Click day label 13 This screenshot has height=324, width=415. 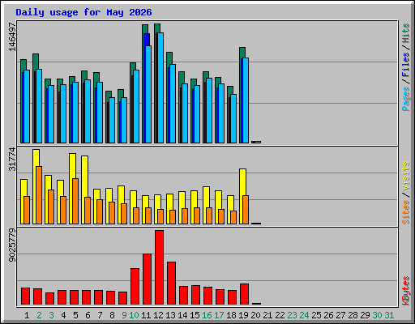pyautogui.click(x=170, y=315)
